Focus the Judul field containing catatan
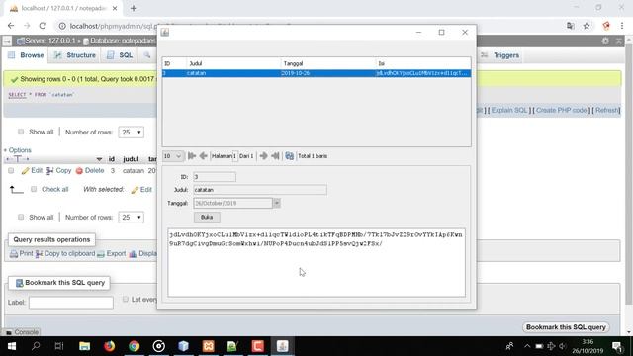 (x=260, y=190)
